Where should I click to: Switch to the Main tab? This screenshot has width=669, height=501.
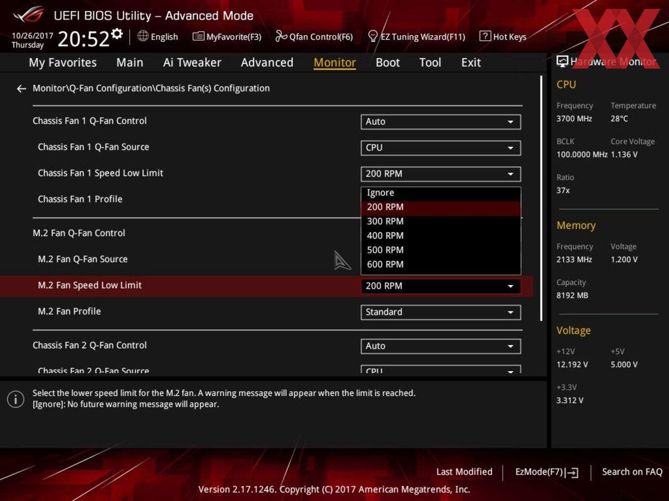click(x=130, y=62)
